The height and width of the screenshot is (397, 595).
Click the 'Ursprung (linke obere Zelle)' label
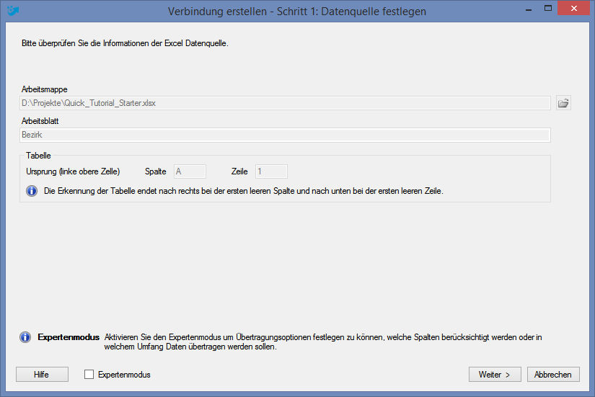click(x=73, y=171)
